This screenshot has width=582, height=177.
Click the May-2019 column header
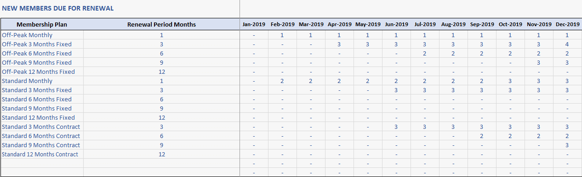point(368,24)
